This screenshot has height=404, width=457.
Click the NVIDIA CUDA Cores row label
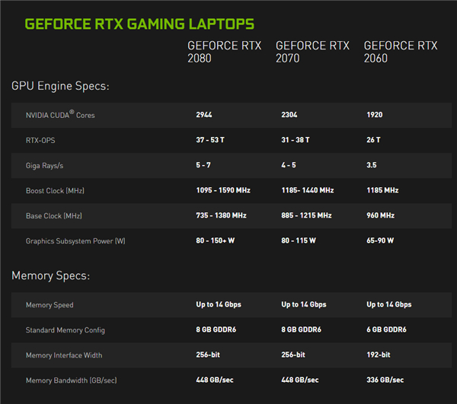point(60,114)
